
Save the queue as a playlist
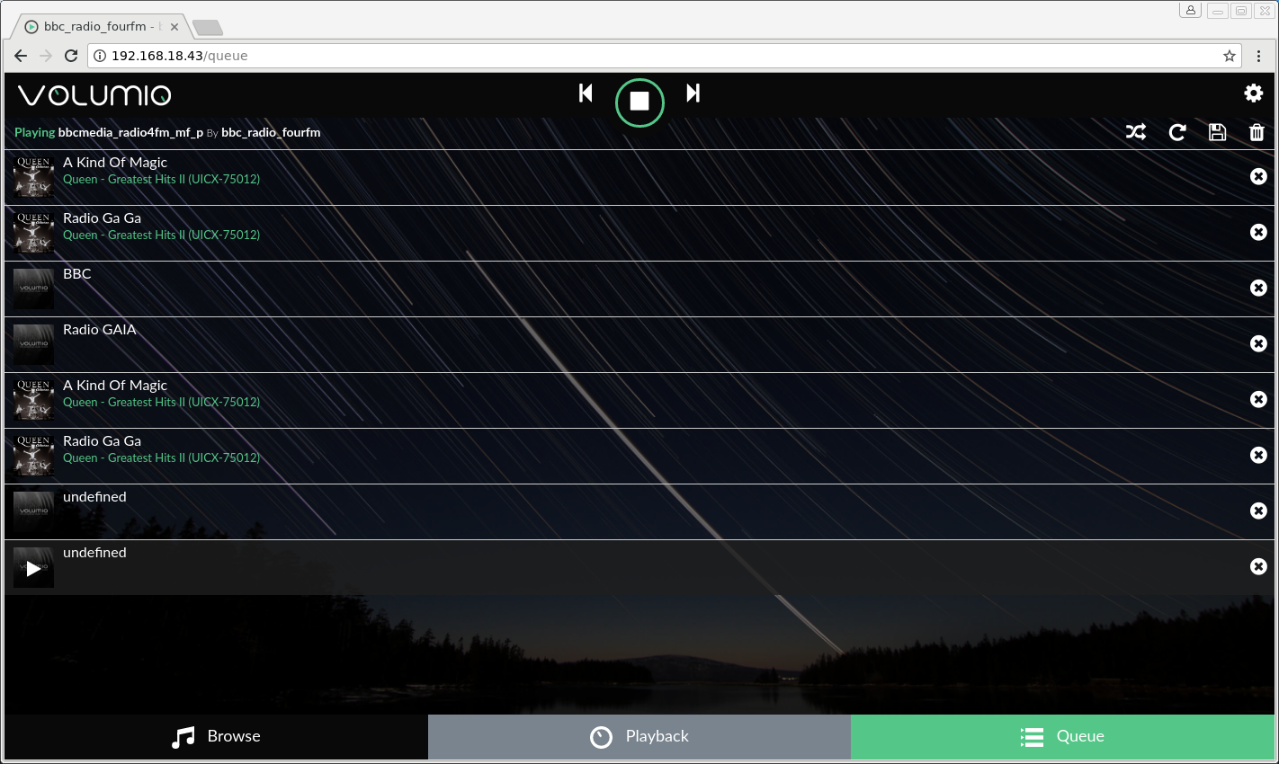(x=1217, y=132)
